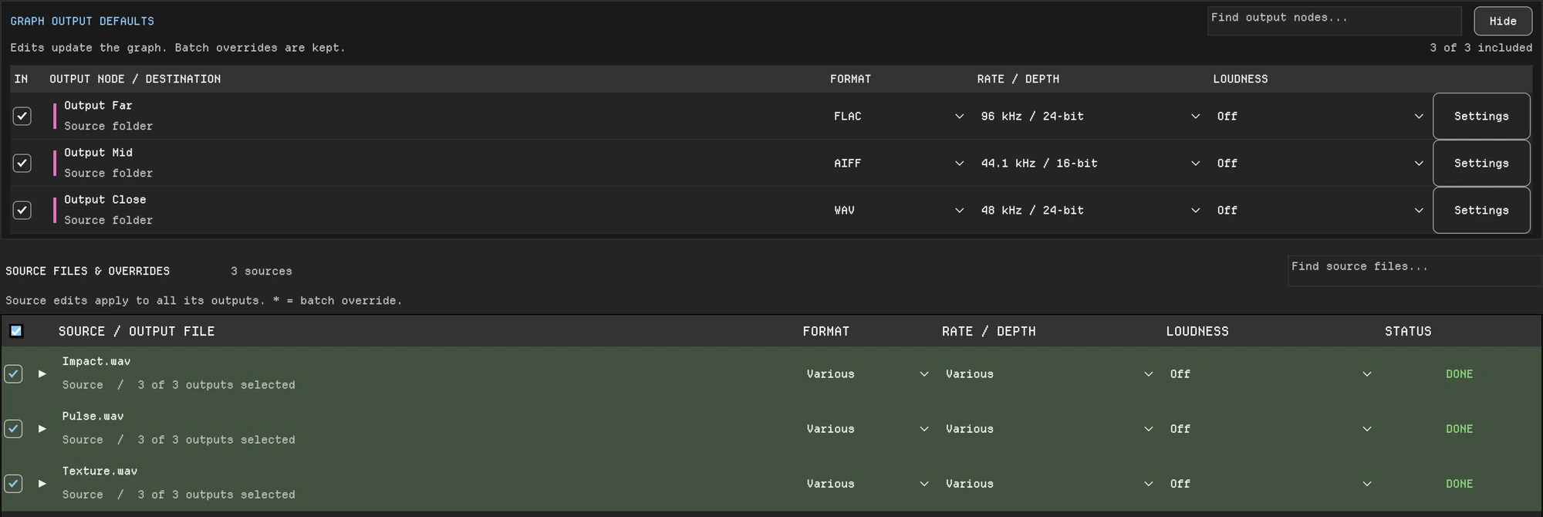Open the Impact.wav rate / depth dropdown
The height and width of the screenshot is (517, 1543).
(1049, 374)
